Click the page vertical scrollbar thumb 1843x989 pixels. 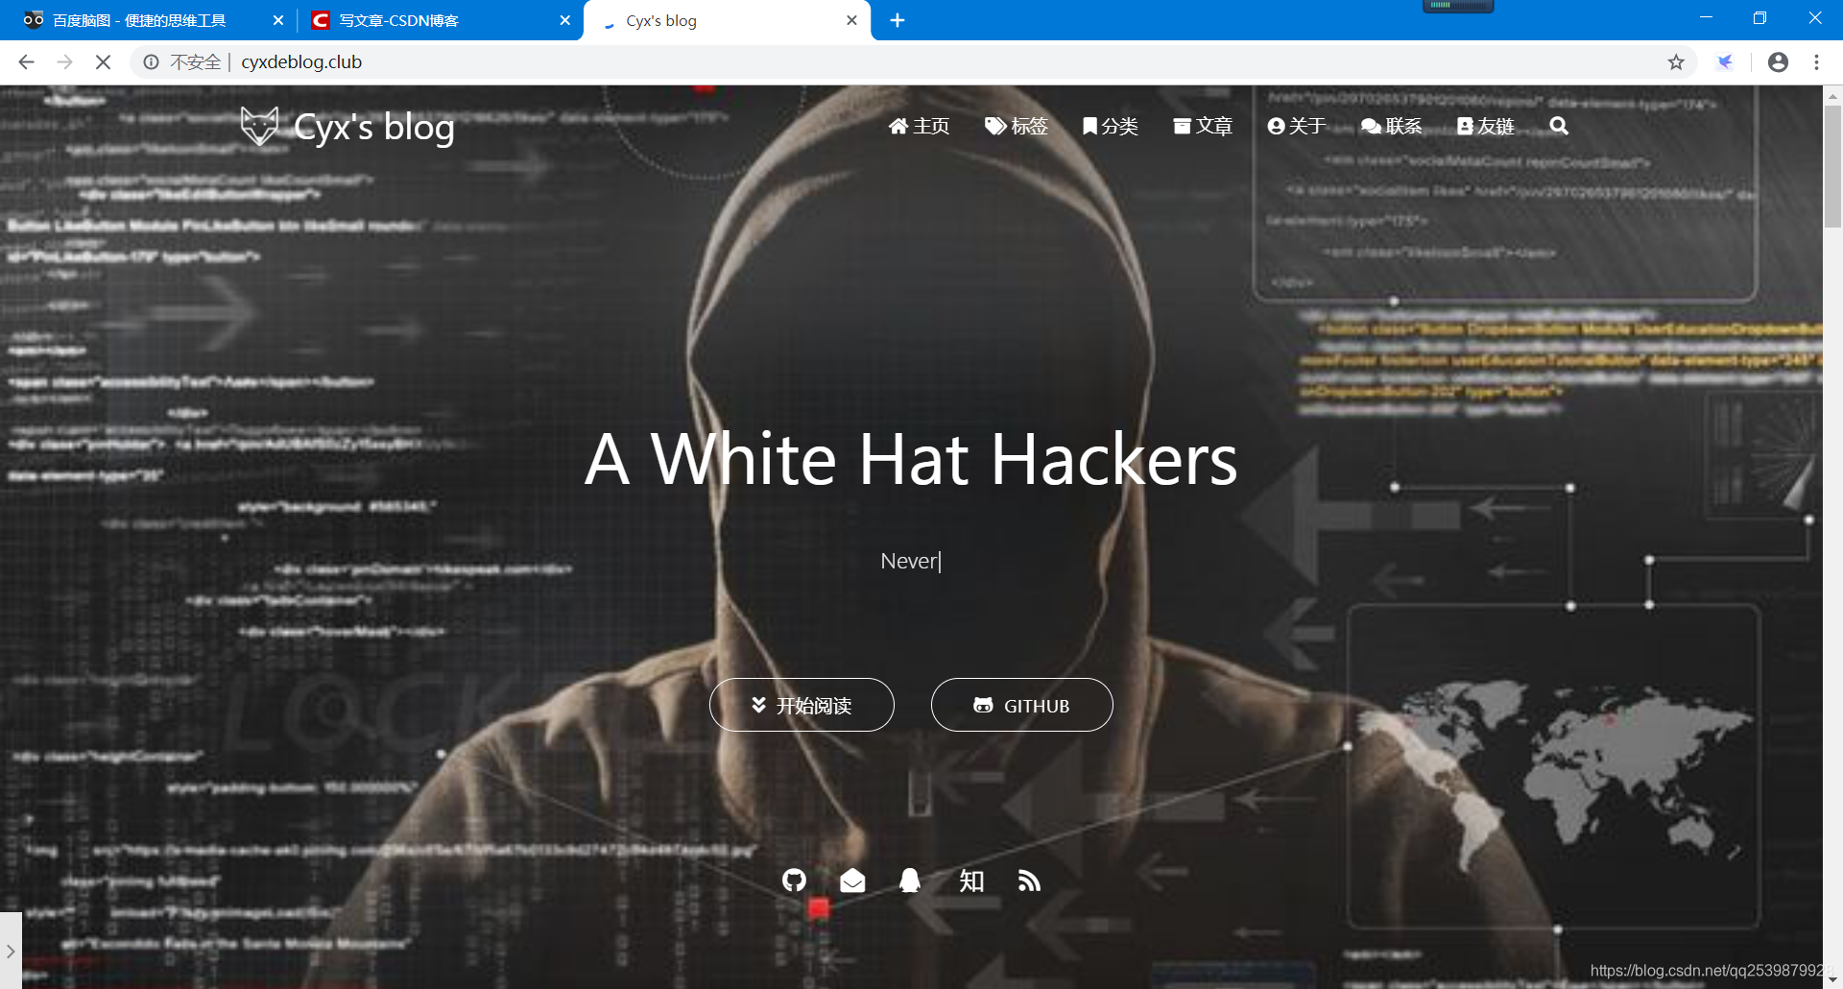(1832, 166)
